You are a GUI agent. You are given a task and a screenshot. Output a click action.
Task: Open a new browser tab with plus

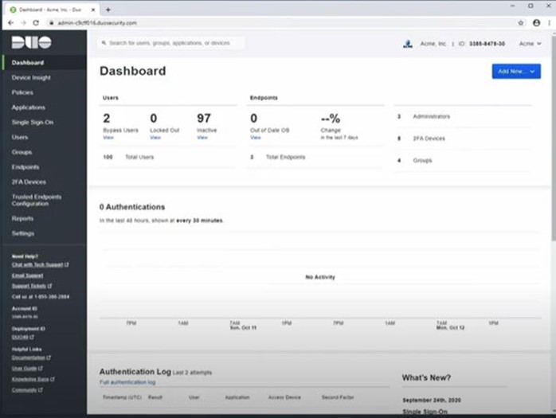[108, 10]
